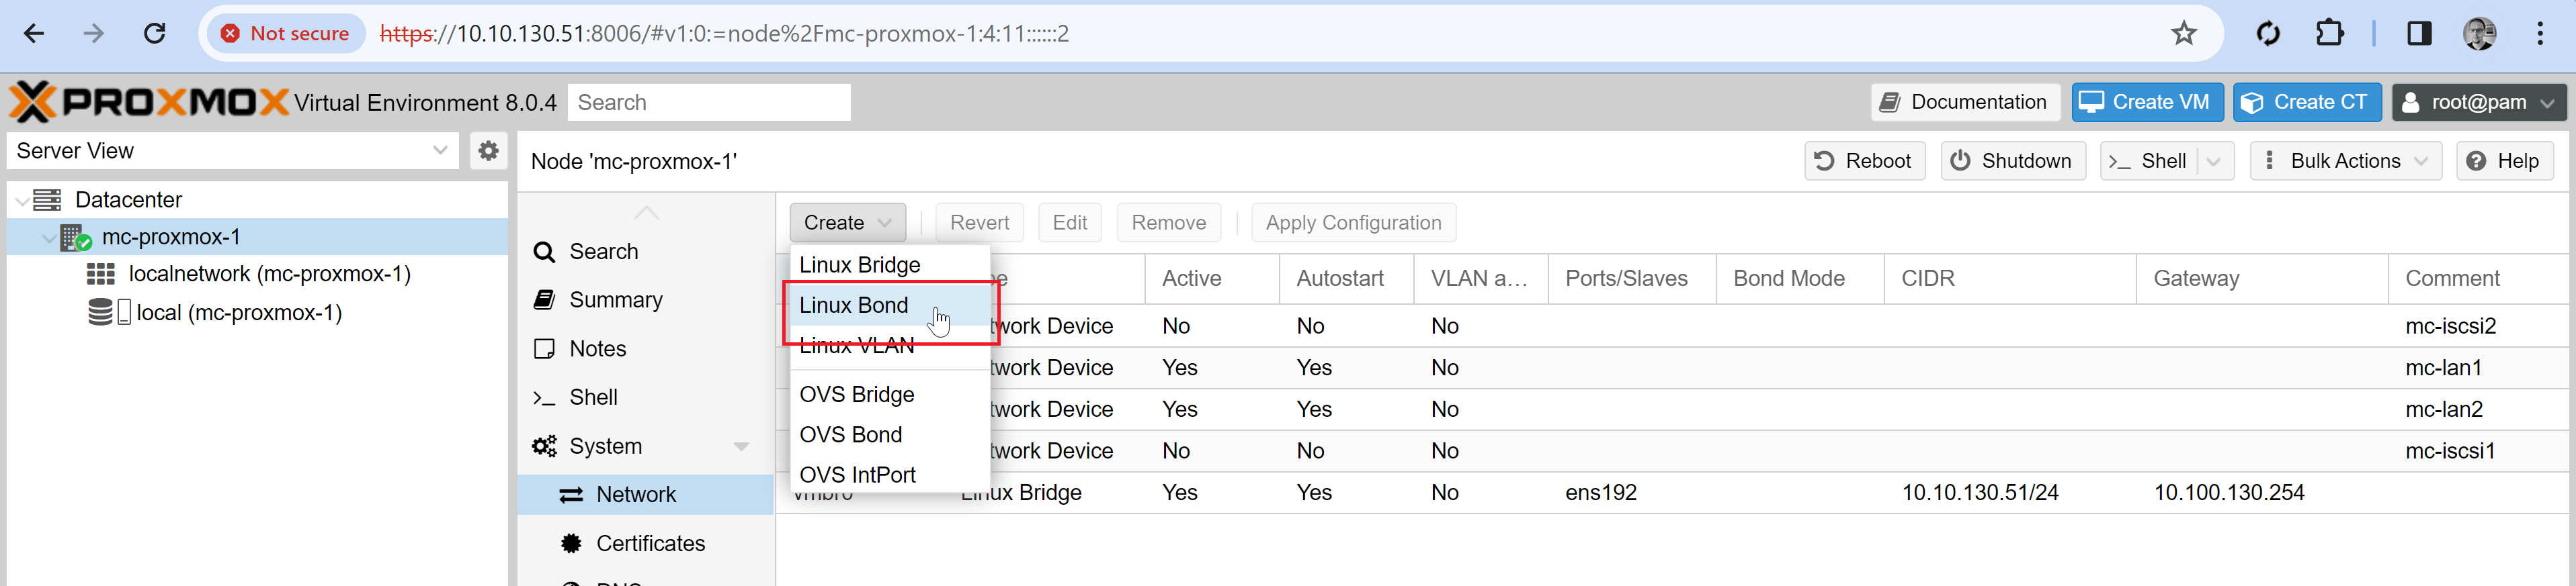
Task: Click Create VM button
Action: click(x=2147, y=102)
